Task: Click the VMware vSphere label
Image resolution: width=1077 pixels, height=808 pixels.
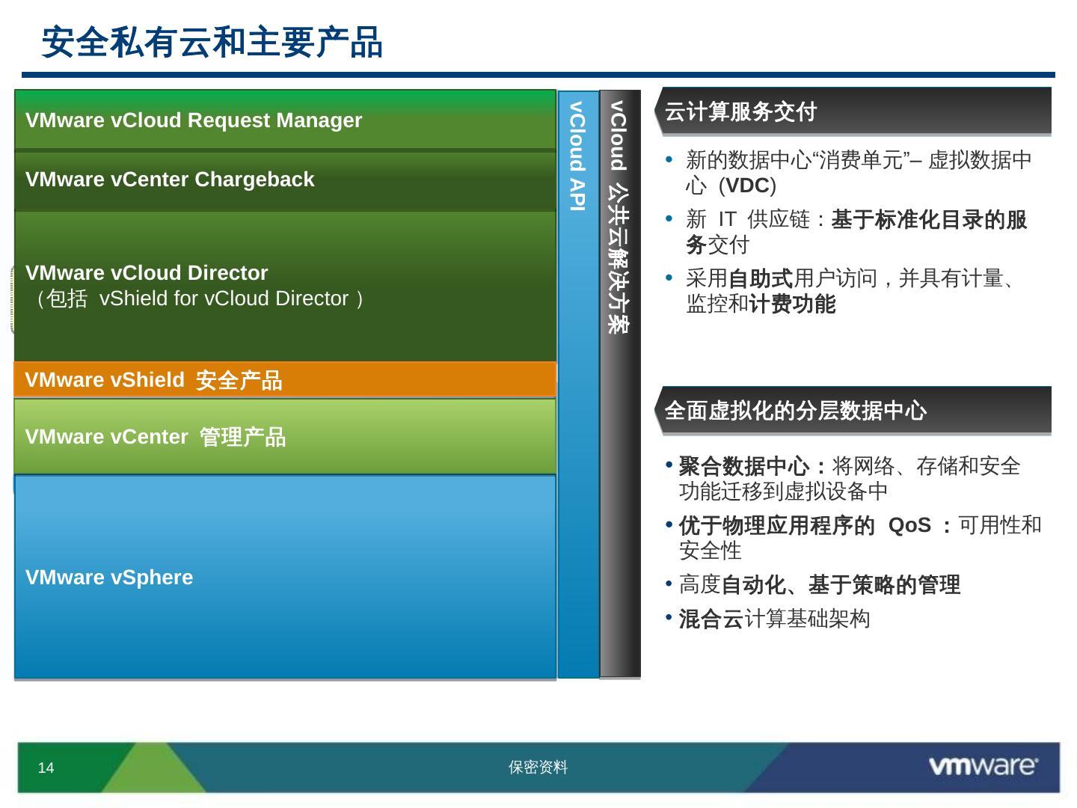Action: pyautogui.click(x=109, y=577)
